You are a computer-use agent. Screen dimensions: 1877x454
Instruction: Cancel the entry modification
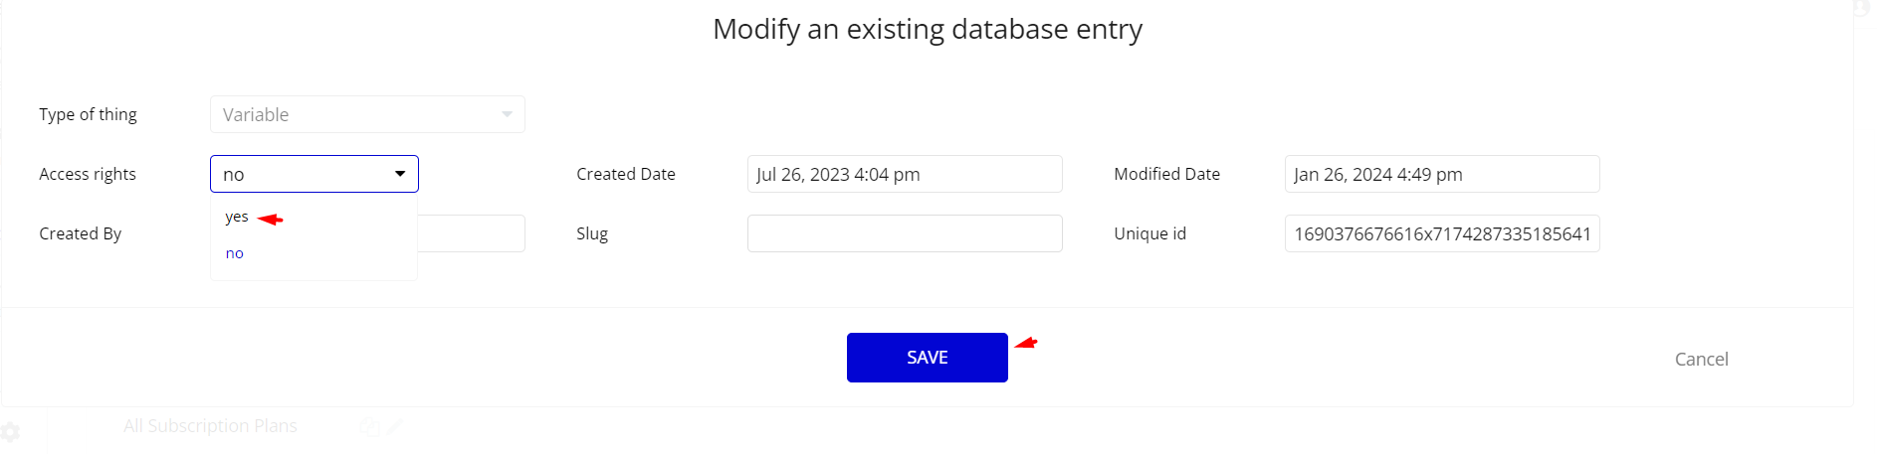click(x=1702, y=359)
